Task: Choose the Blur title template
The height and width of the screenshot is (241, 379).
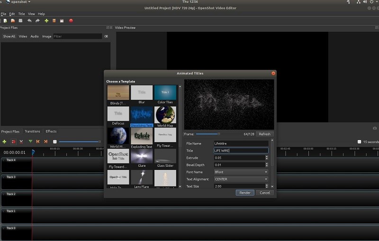Action: tap(142, 92)
